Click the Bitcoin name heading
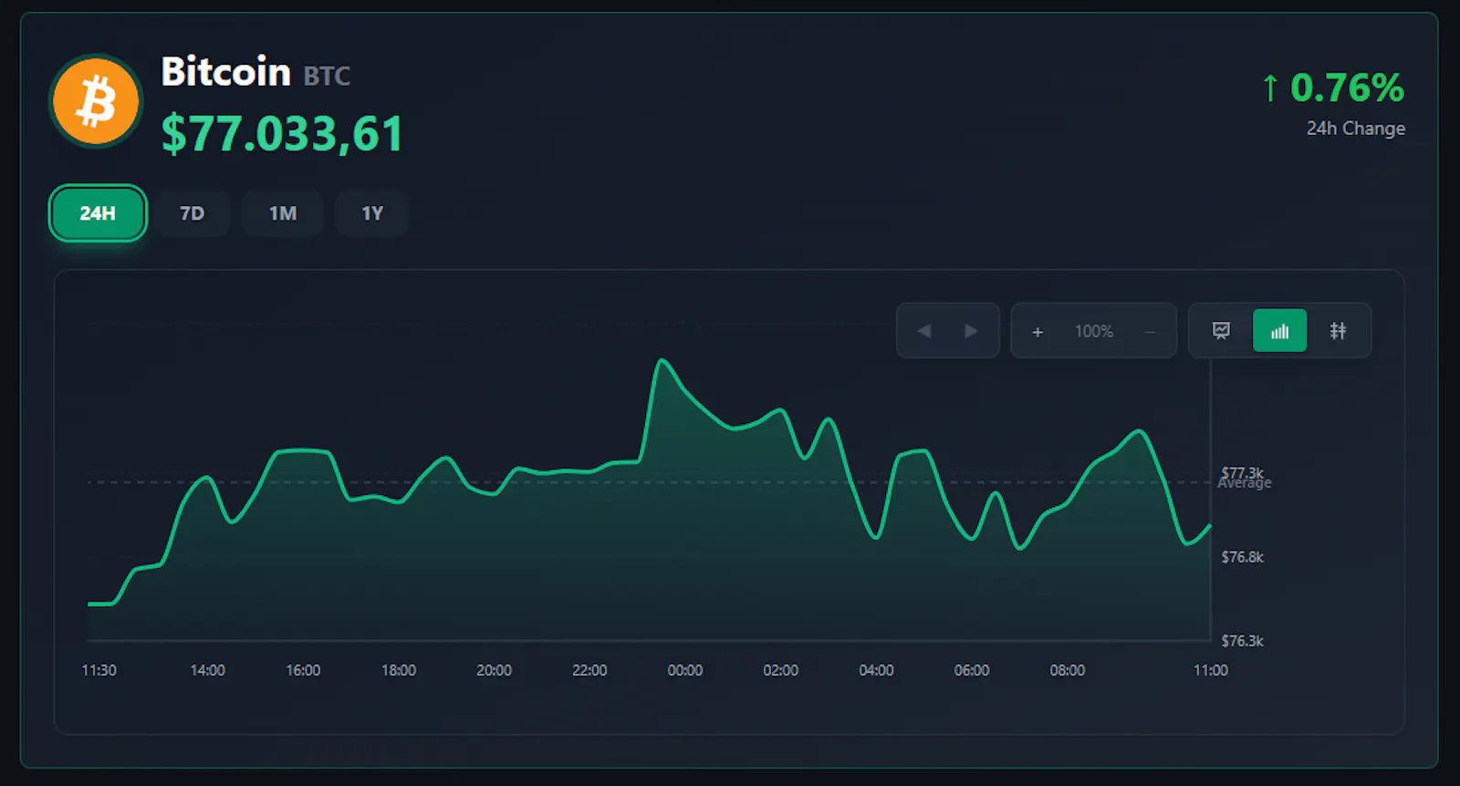1460x786 pixels. pos(226,71)
